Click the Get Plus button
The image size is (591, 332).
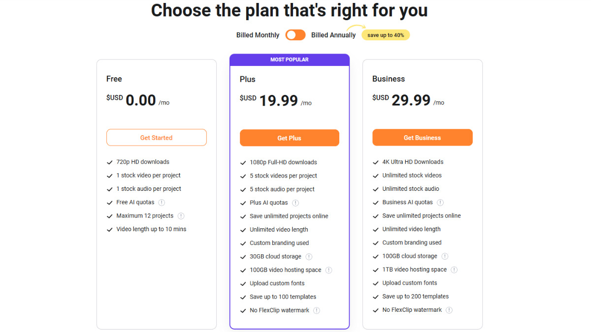point(290,138)
